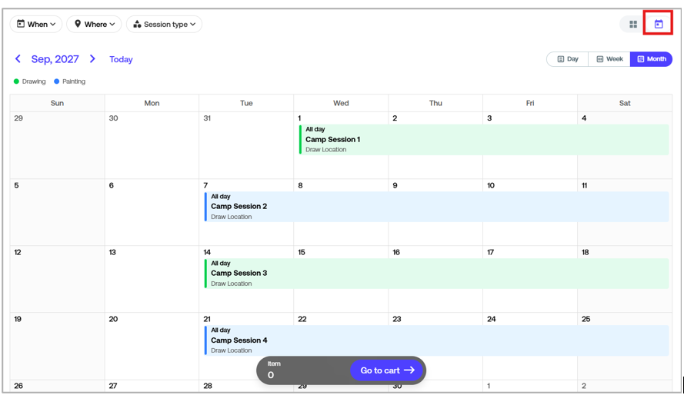
Task: Switch to Day view
Action: (x=568, y=59)
